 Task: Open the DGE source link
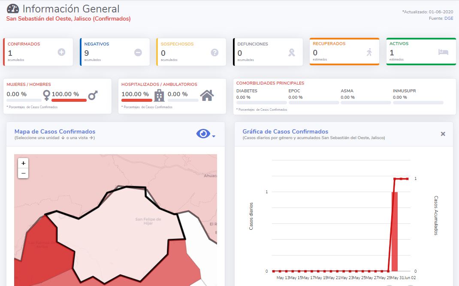[449, 18]
